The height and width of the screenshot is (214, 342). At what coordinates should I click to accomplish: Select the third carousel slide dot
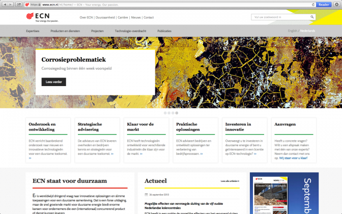(173, 113)
